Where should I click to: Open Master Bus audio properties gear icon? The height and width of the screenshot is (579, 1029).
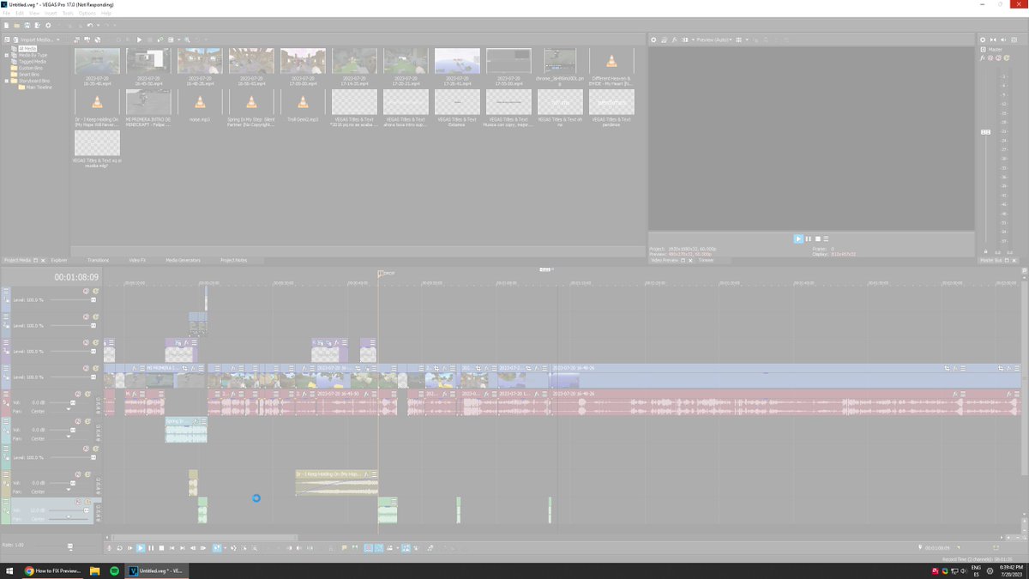[x=983, y=39]
